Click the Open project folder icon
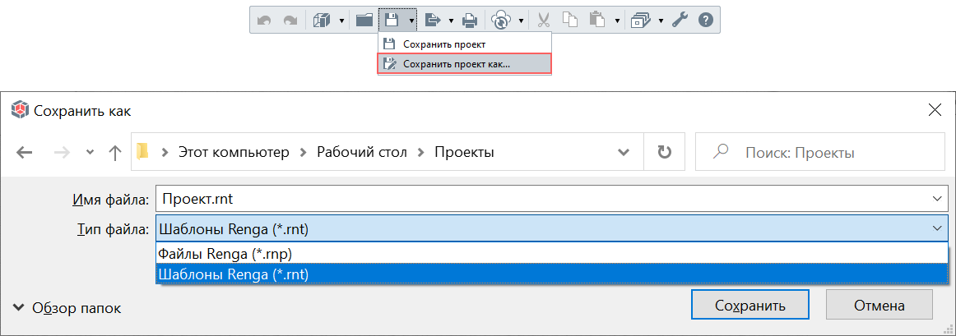Screen dimensions: 956x336 coord(364,20)
